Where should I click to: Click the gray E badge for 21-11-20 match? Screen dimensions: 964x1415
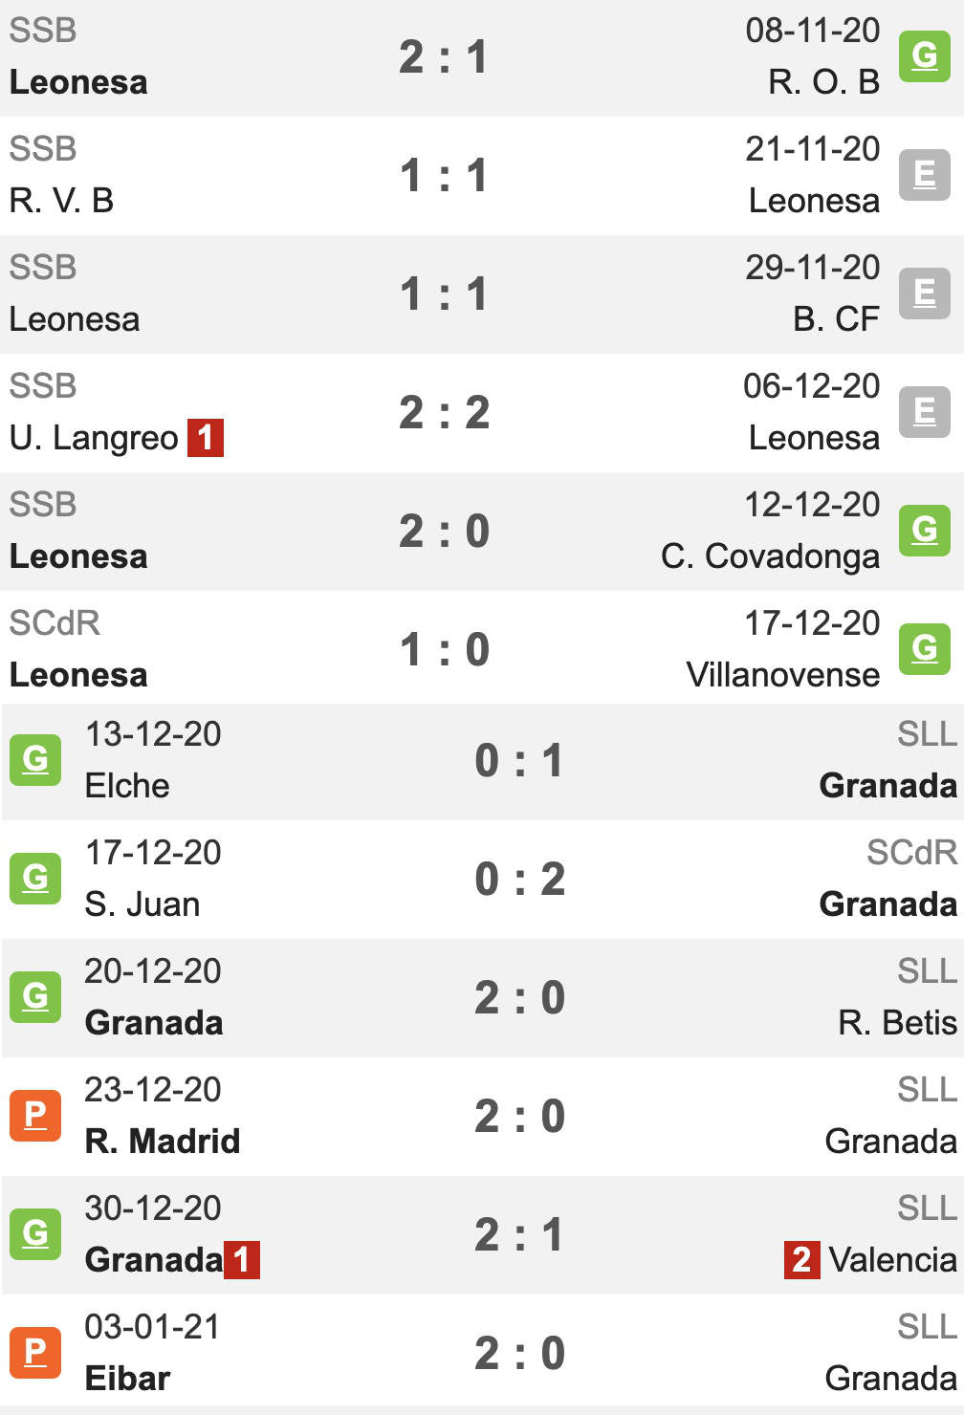click(x=925, y=174)
